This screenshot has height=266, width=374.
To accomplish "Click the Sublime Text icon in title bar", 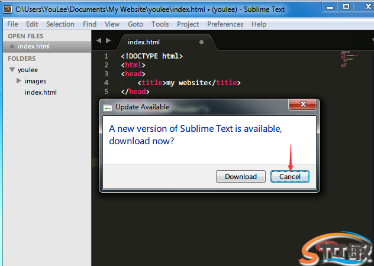I will [x=8, y=9].
